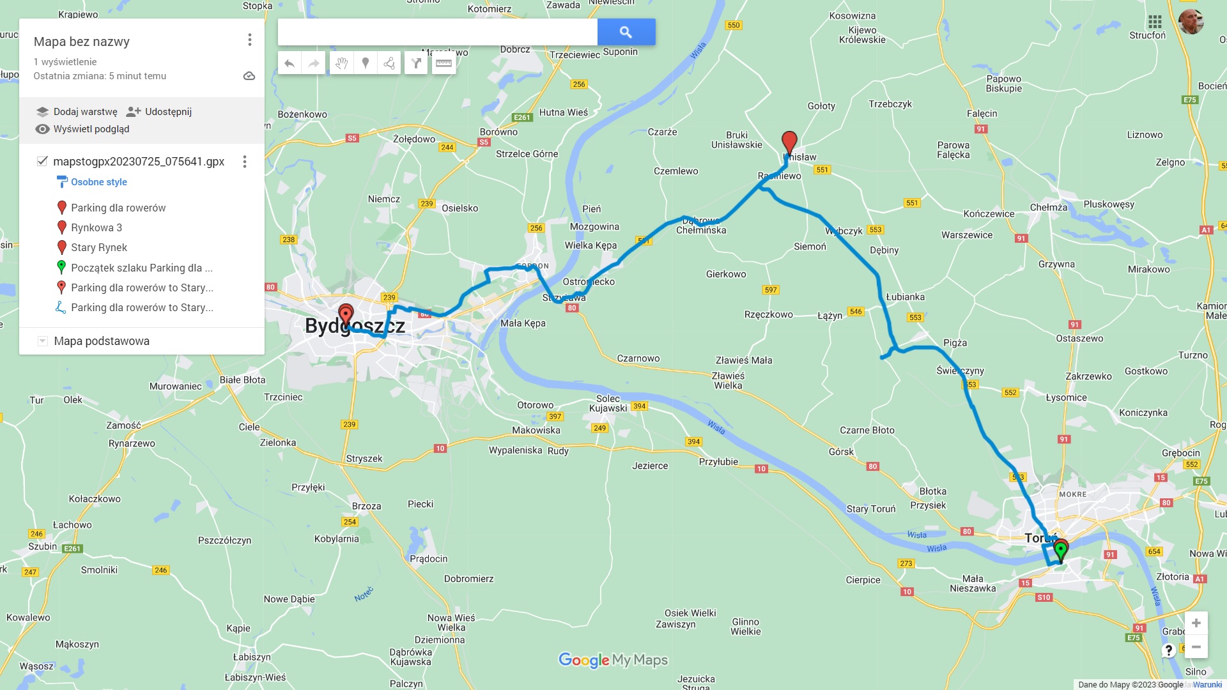The height and width of the screenshot is (690, 1227).
Task: Click the Undo arrow in the toolbar
Action: [289, 63]
